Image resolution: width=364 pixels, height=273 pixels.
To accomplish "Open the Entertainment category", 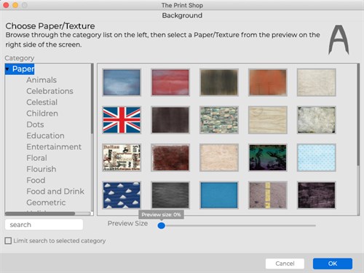I will [54, 147].
